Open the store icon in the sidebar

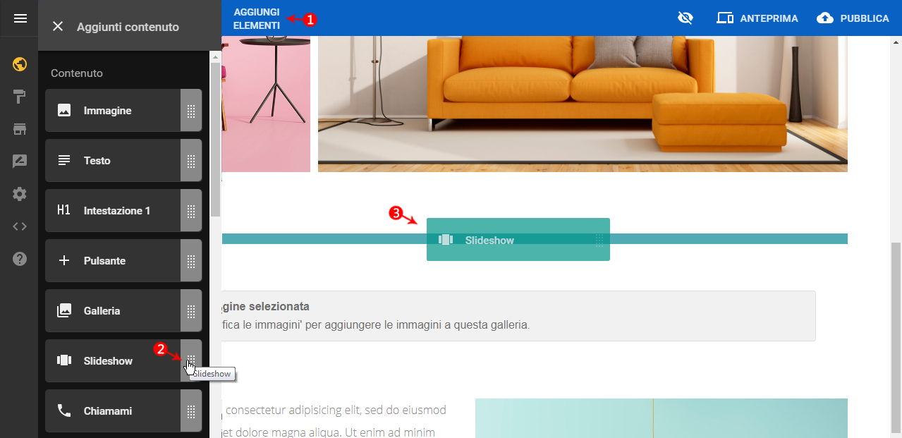(20, 129)
